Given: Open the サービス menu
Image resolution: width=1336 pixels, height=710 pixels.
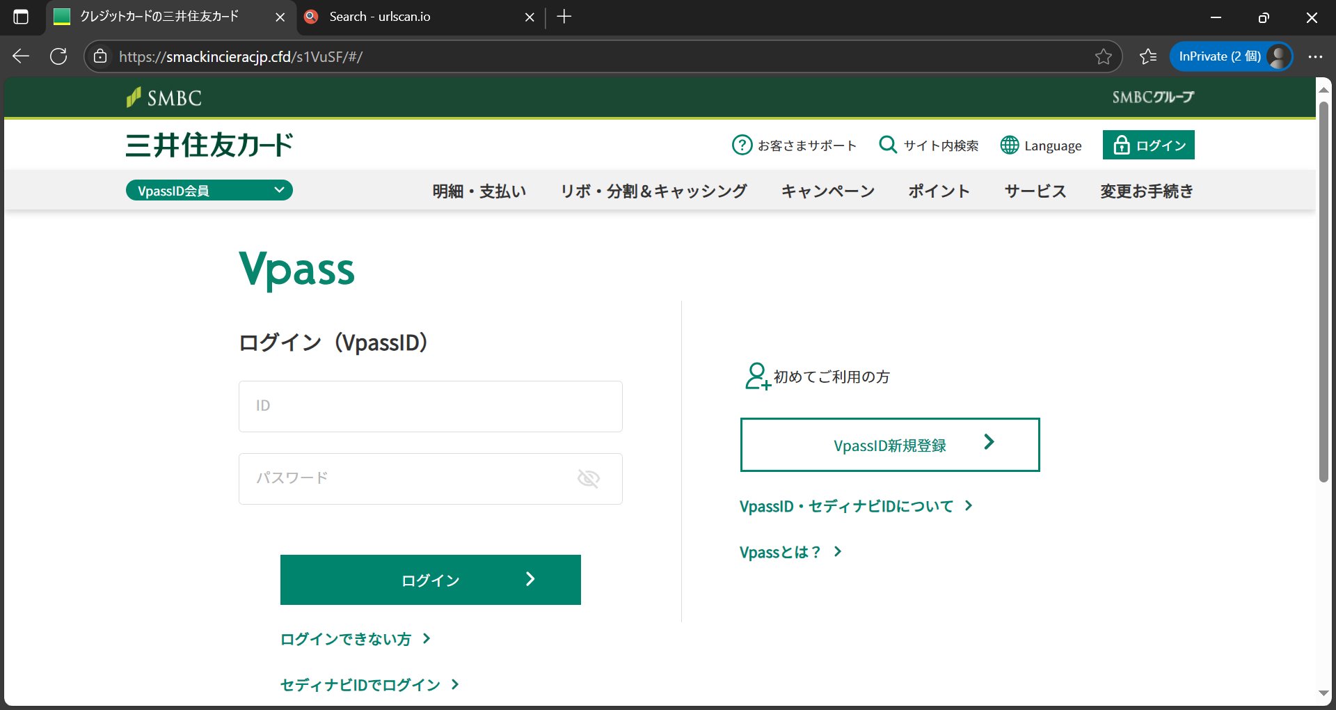Looking at the screenshot, I should [x=1035, y=191].
